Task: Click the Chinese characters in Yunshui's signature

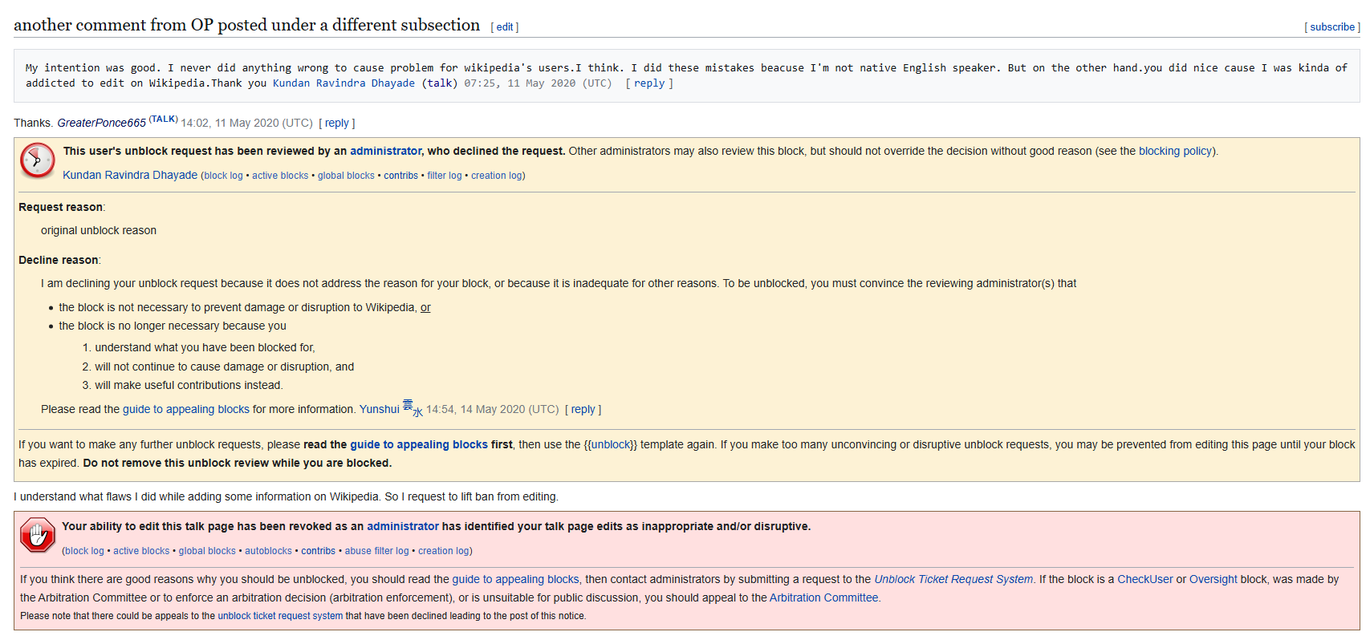Action: click(x=413, y=408)
